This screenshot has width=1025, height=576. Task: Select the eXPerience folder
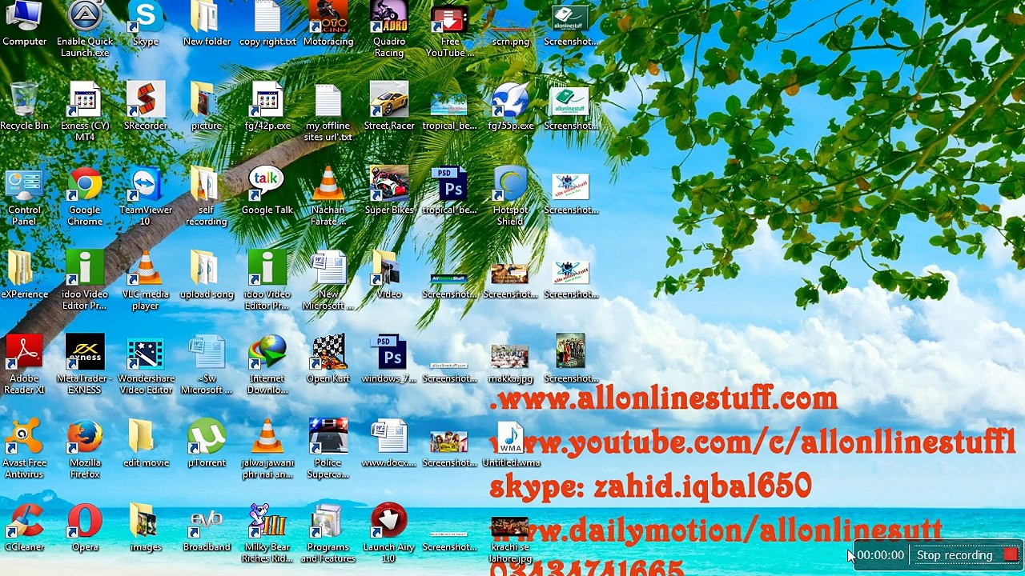pos(24,275)
